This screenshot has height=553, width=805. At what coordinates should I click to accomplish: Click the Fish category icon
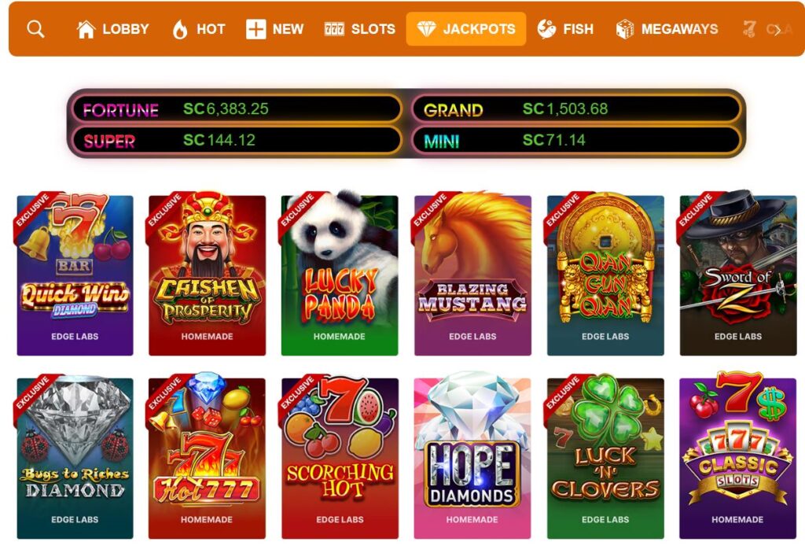[547, 29]
